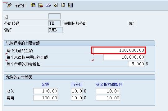
Task: Click the 费用 amount field
Action: click(x=46, y=98)
